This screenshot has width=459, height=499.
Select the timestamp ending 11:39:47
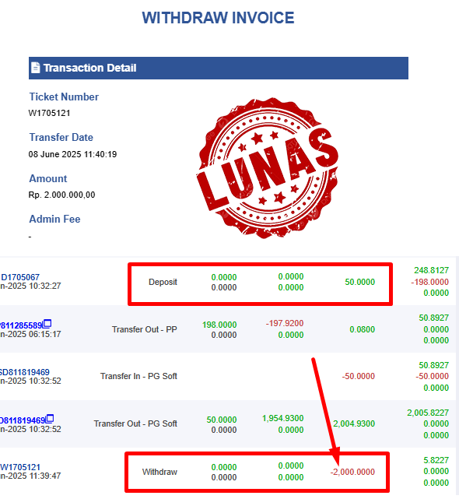pyautogui.click(x=30, y=476)
